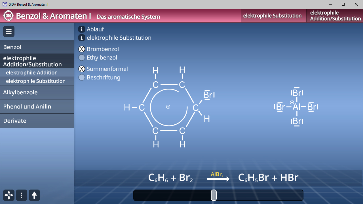Click the up arrow icon
The width and height of the screenshot is (363, 204).
coord(34,195)
